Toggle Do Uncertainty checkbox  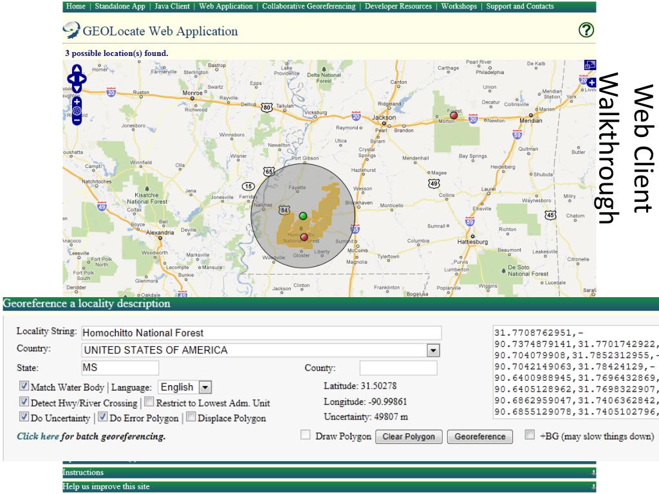click(24, 417)
